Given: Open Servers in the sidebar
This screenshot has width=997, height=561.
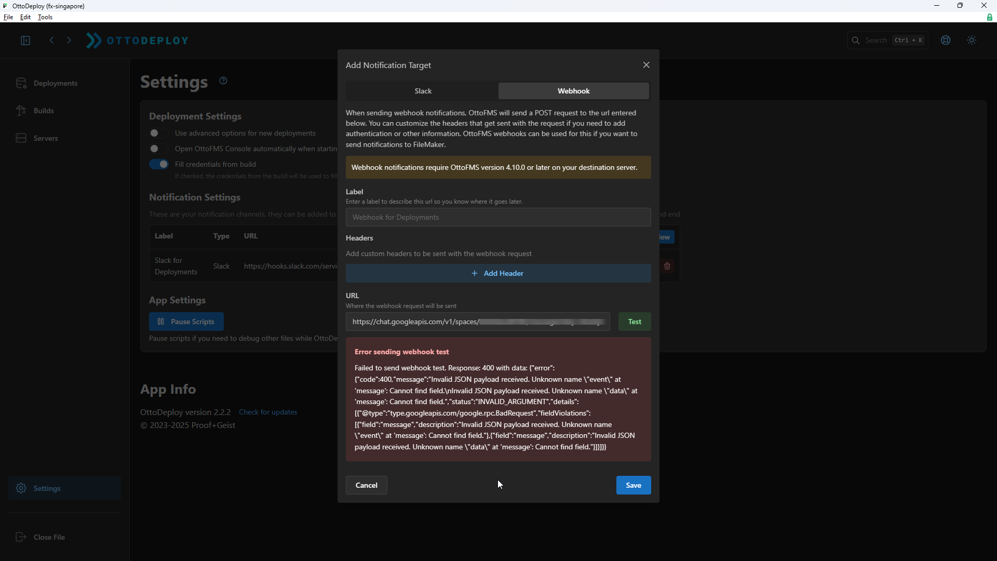Looking at the screenshot, I should click(64, 138).
